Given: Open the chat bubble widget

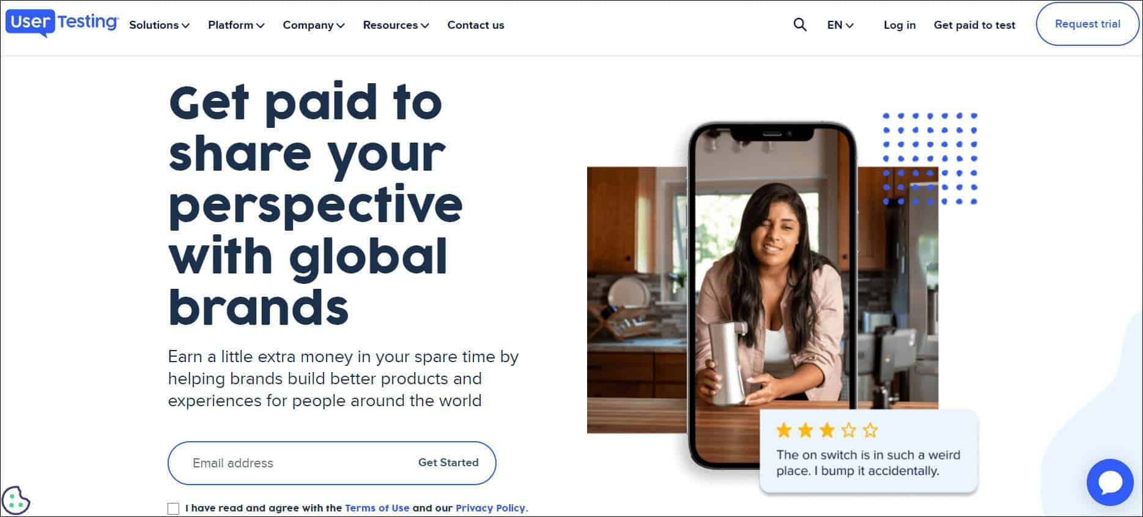Looking at the screenshot, I should [1110, 482].
